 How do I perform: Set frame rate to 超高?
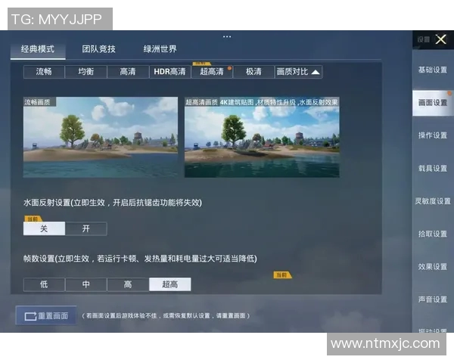tap(170, 284)
